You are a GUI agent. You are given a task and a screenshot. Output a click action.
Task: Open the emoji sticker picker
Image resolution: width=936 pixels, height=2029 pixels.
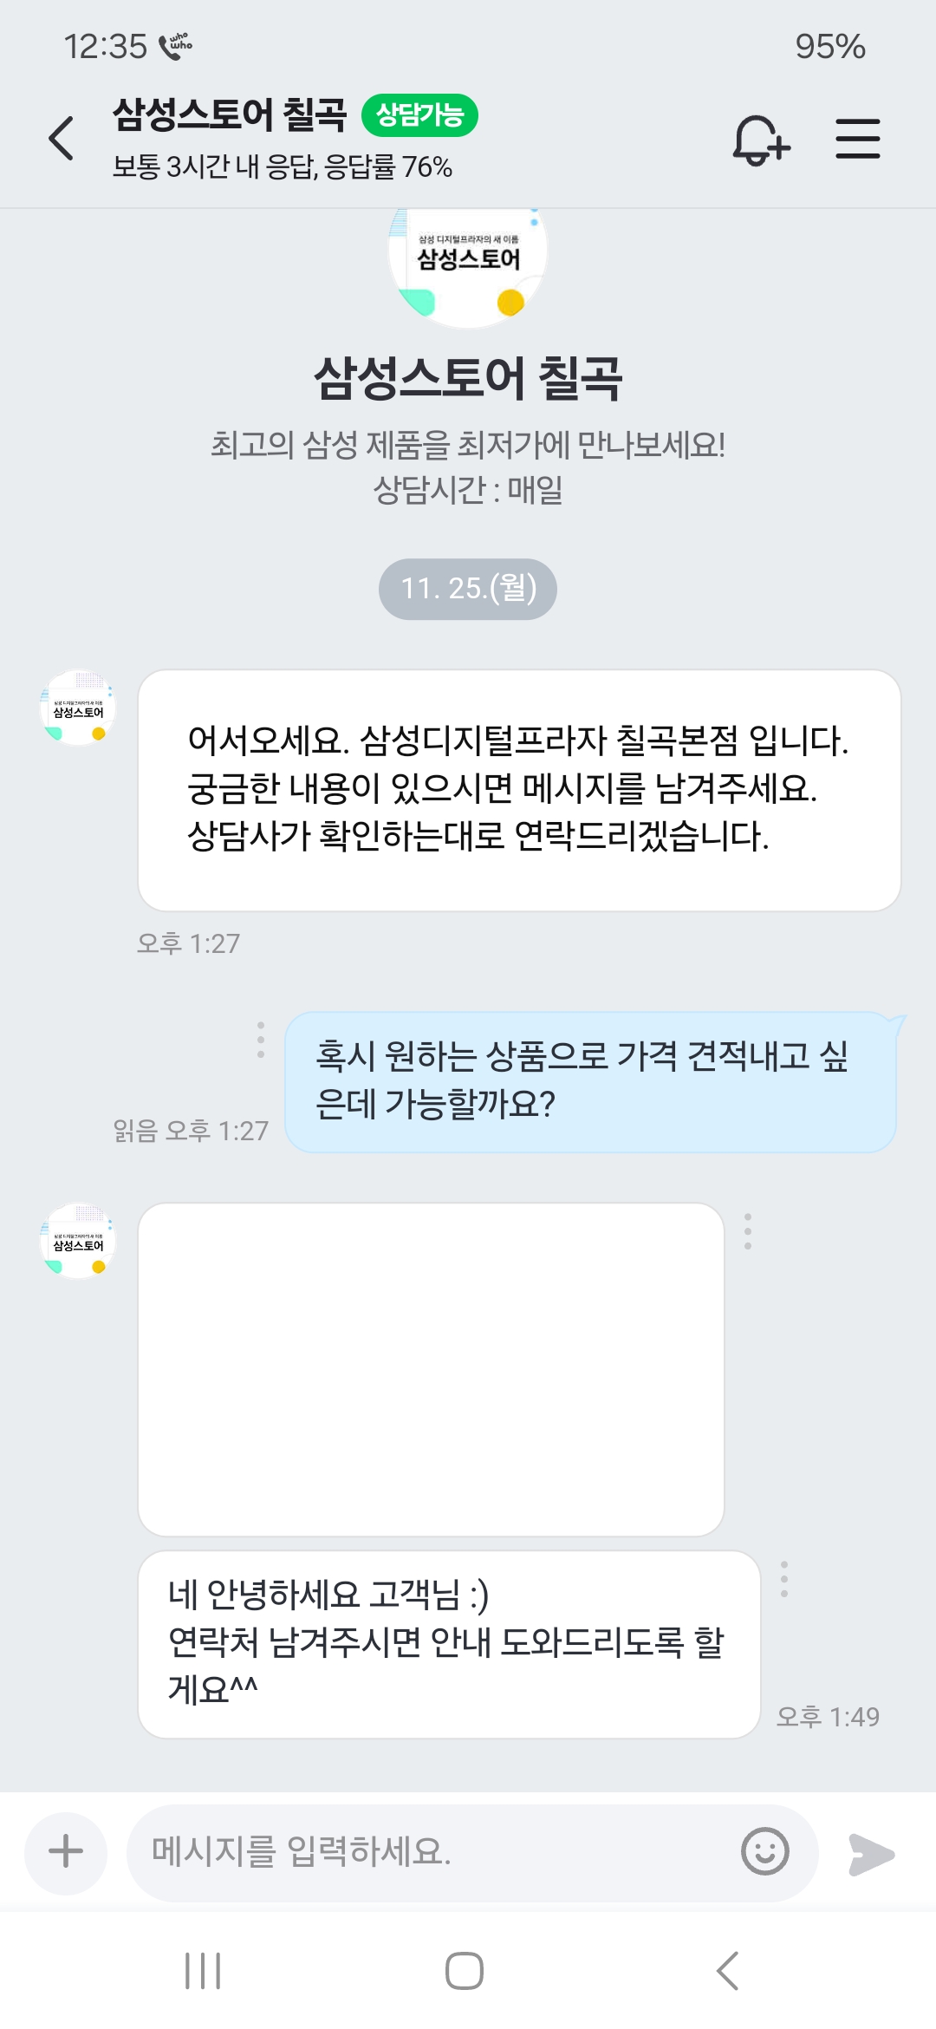764,1852
